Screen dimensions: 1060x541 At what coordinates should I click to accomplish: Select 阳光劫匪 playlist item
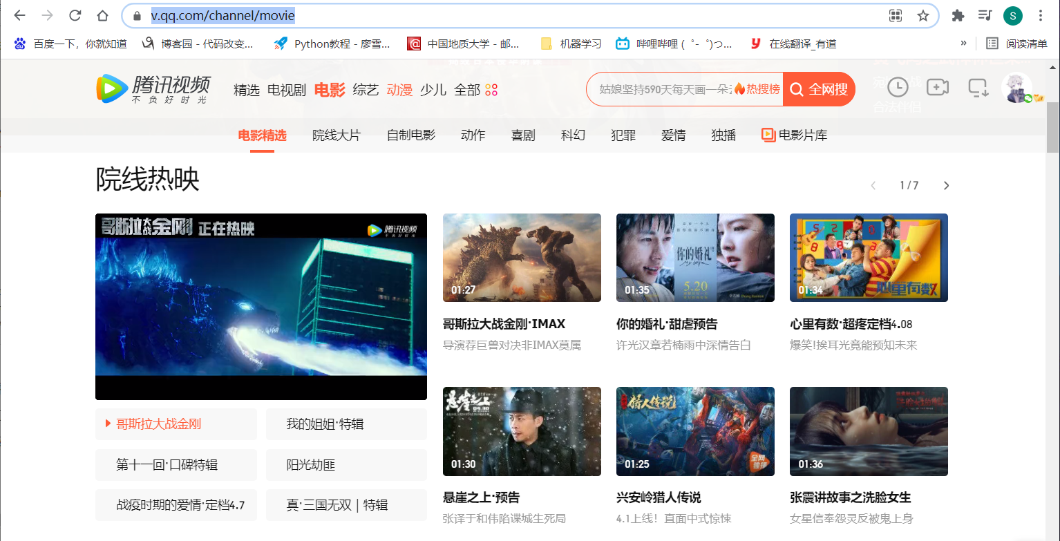tap(346, 465)
